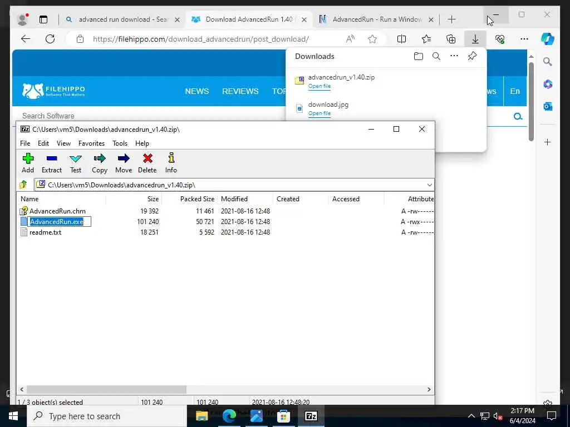Open the Browser essentials heart icon
Screen dimensions: 570x427
[x=500, y=39]
